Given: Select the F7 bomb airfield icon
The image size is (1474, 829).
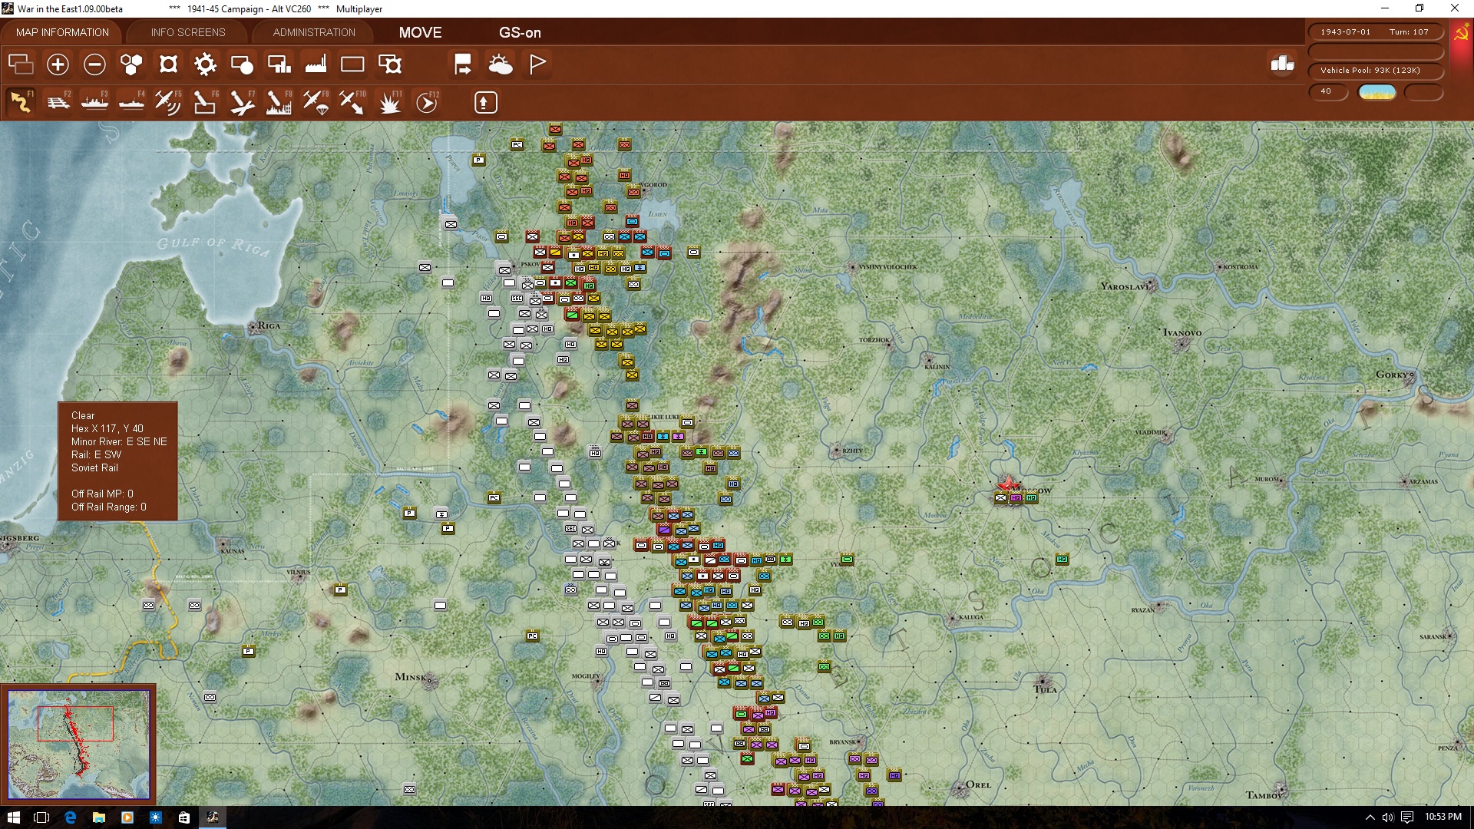Looking at the screenshot, I should 242,102.
